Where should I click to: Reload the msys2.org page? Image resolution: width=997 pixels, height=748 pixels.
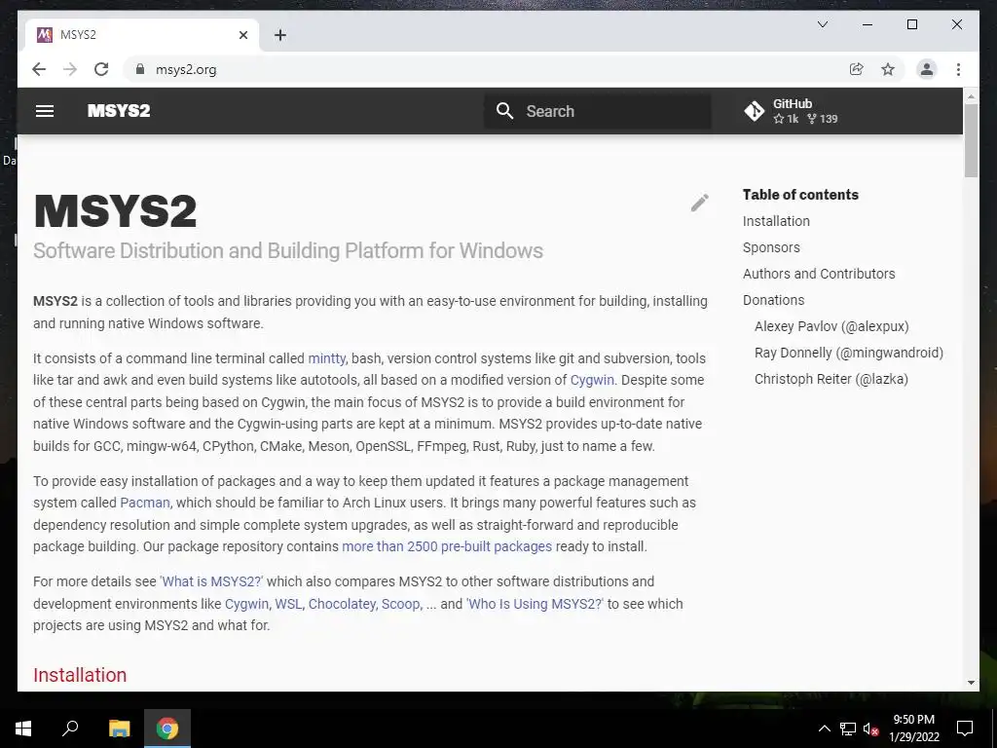(x=101, y=69)
